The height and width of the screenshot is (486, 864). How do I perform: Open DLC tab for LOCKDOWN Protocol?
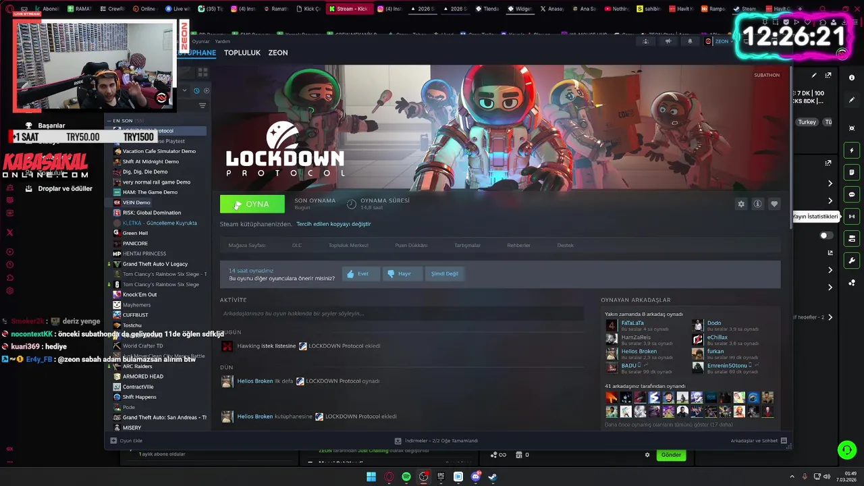coord(297,245)
